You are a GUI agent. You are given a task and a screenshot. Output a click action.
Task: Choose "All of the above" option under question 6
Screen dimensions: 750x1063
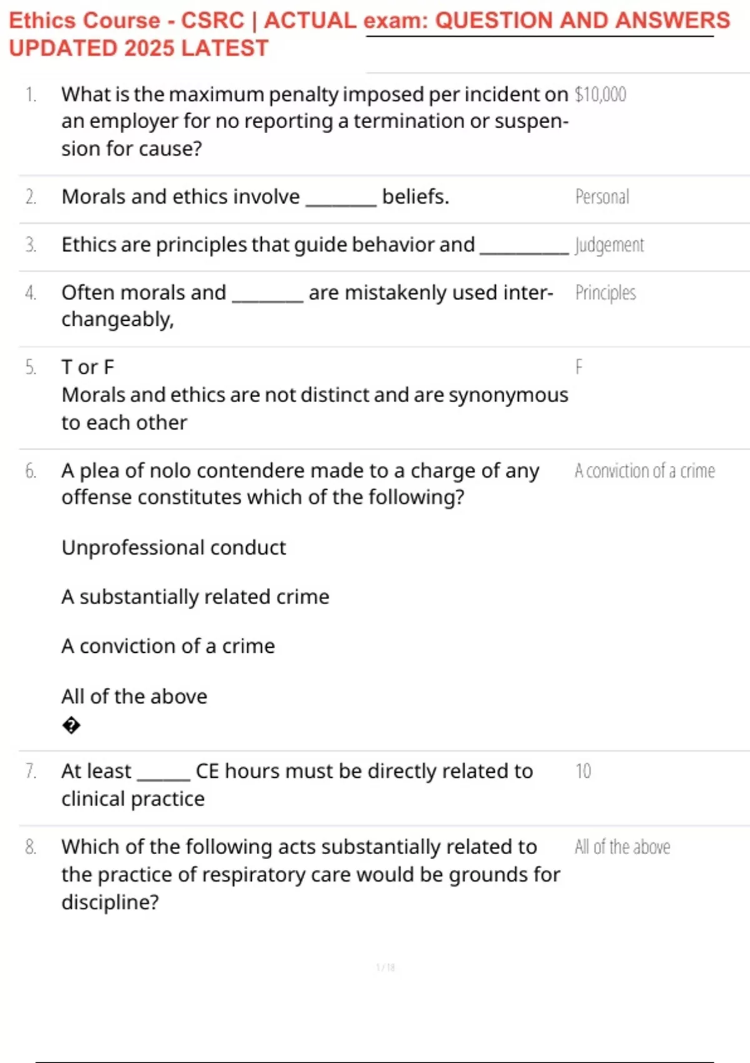134,697
